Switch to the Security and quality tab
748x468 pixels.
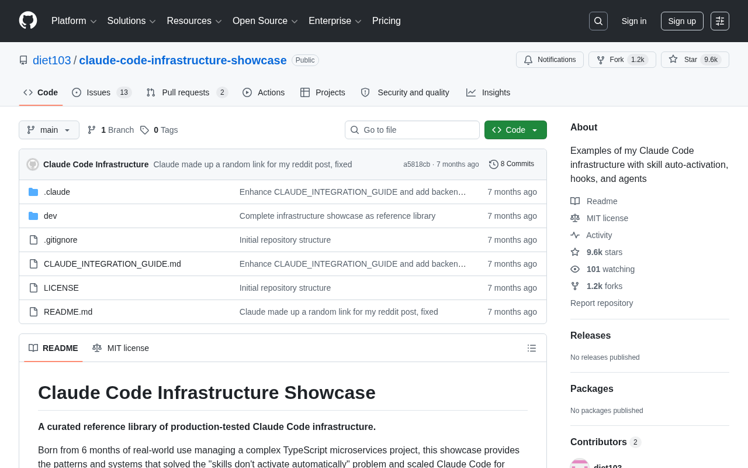point(405,92)
